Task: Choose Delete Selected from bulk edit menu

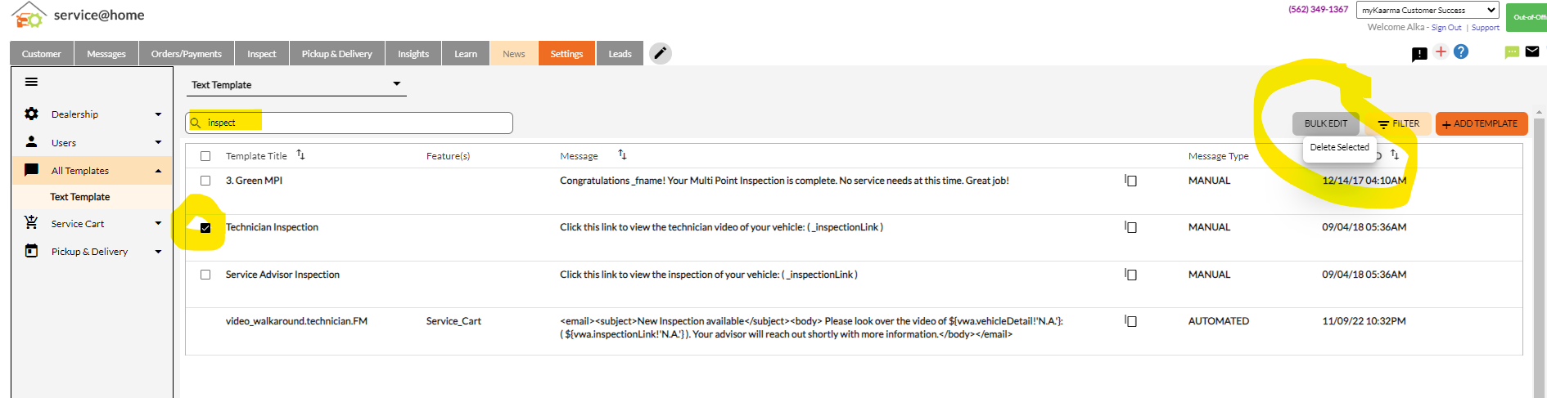Action: point(1339,147)
